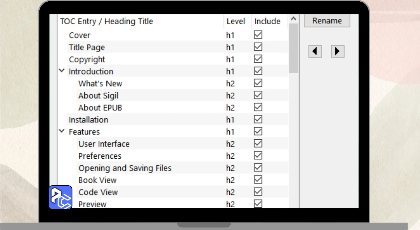Select the Opening and Saving Files entry
420x230 pixels.
coord(125,168)
